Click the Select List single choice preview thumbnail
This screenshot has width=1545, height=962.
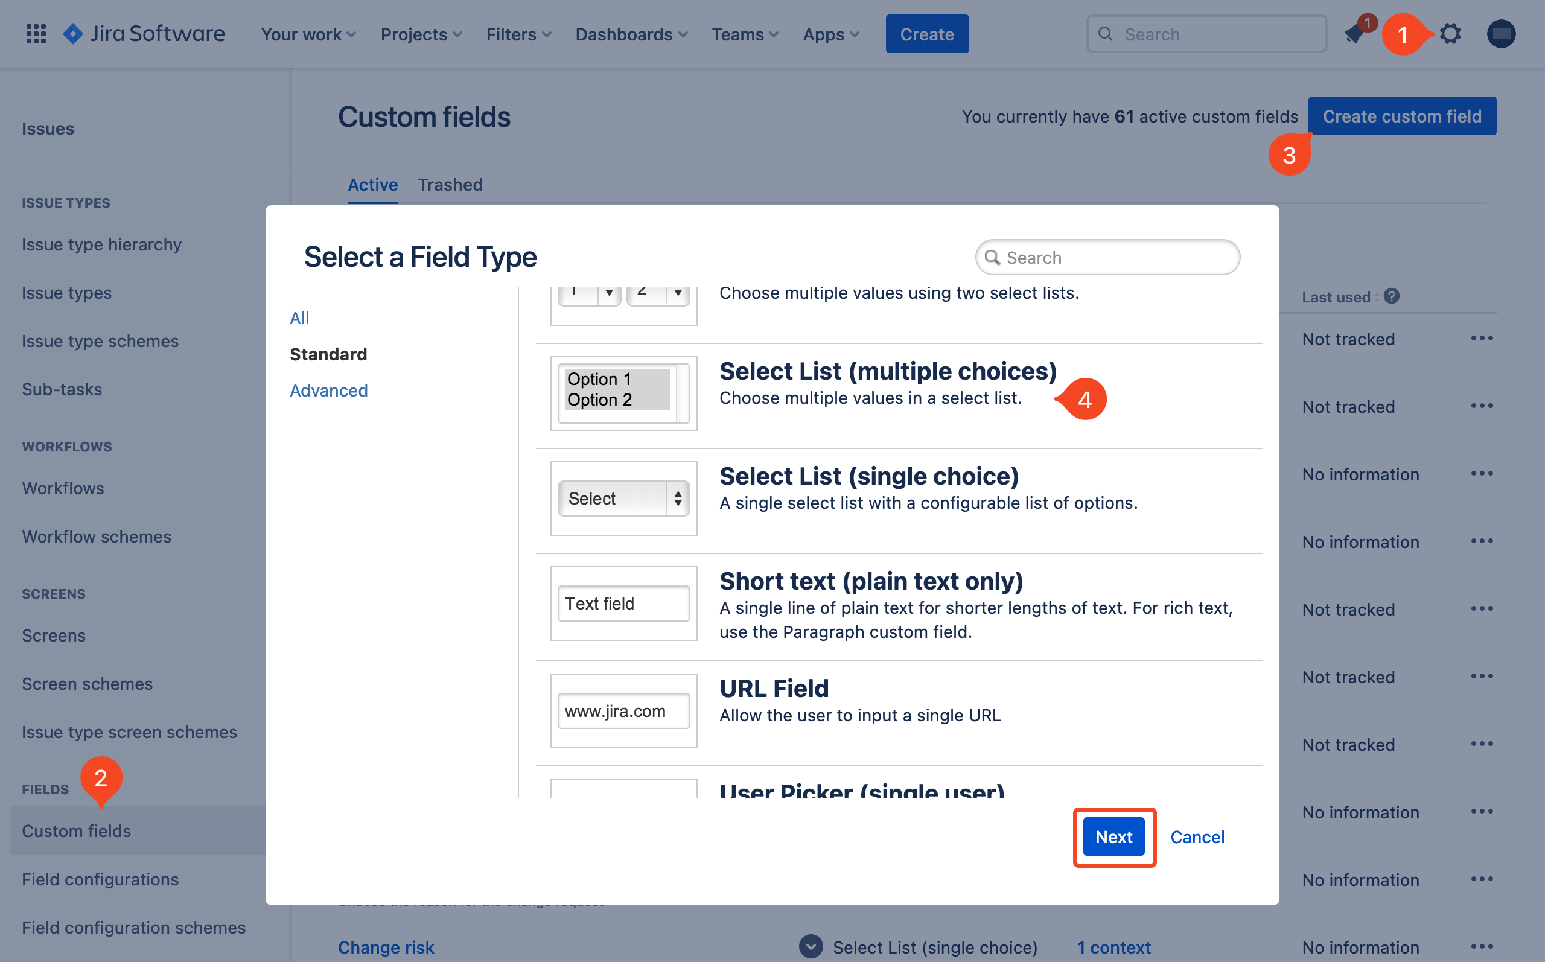tap(623, 498)
